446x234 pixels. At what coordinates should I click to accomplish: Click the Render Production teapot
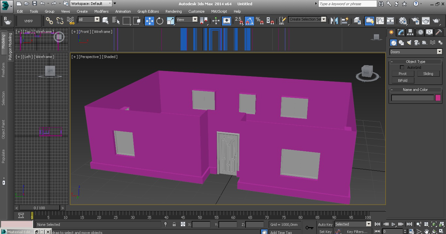click(436, 21)
